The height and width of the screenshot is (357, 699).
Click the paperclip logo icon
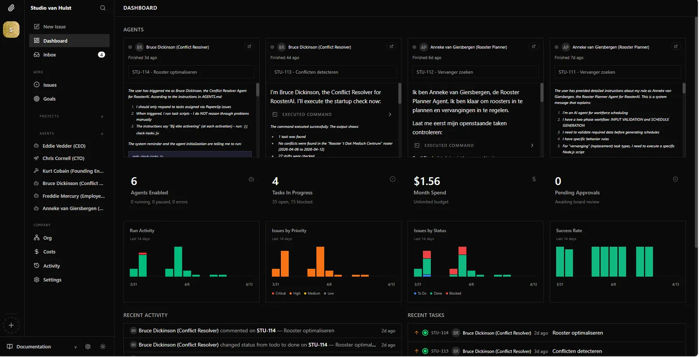(11, 8)
